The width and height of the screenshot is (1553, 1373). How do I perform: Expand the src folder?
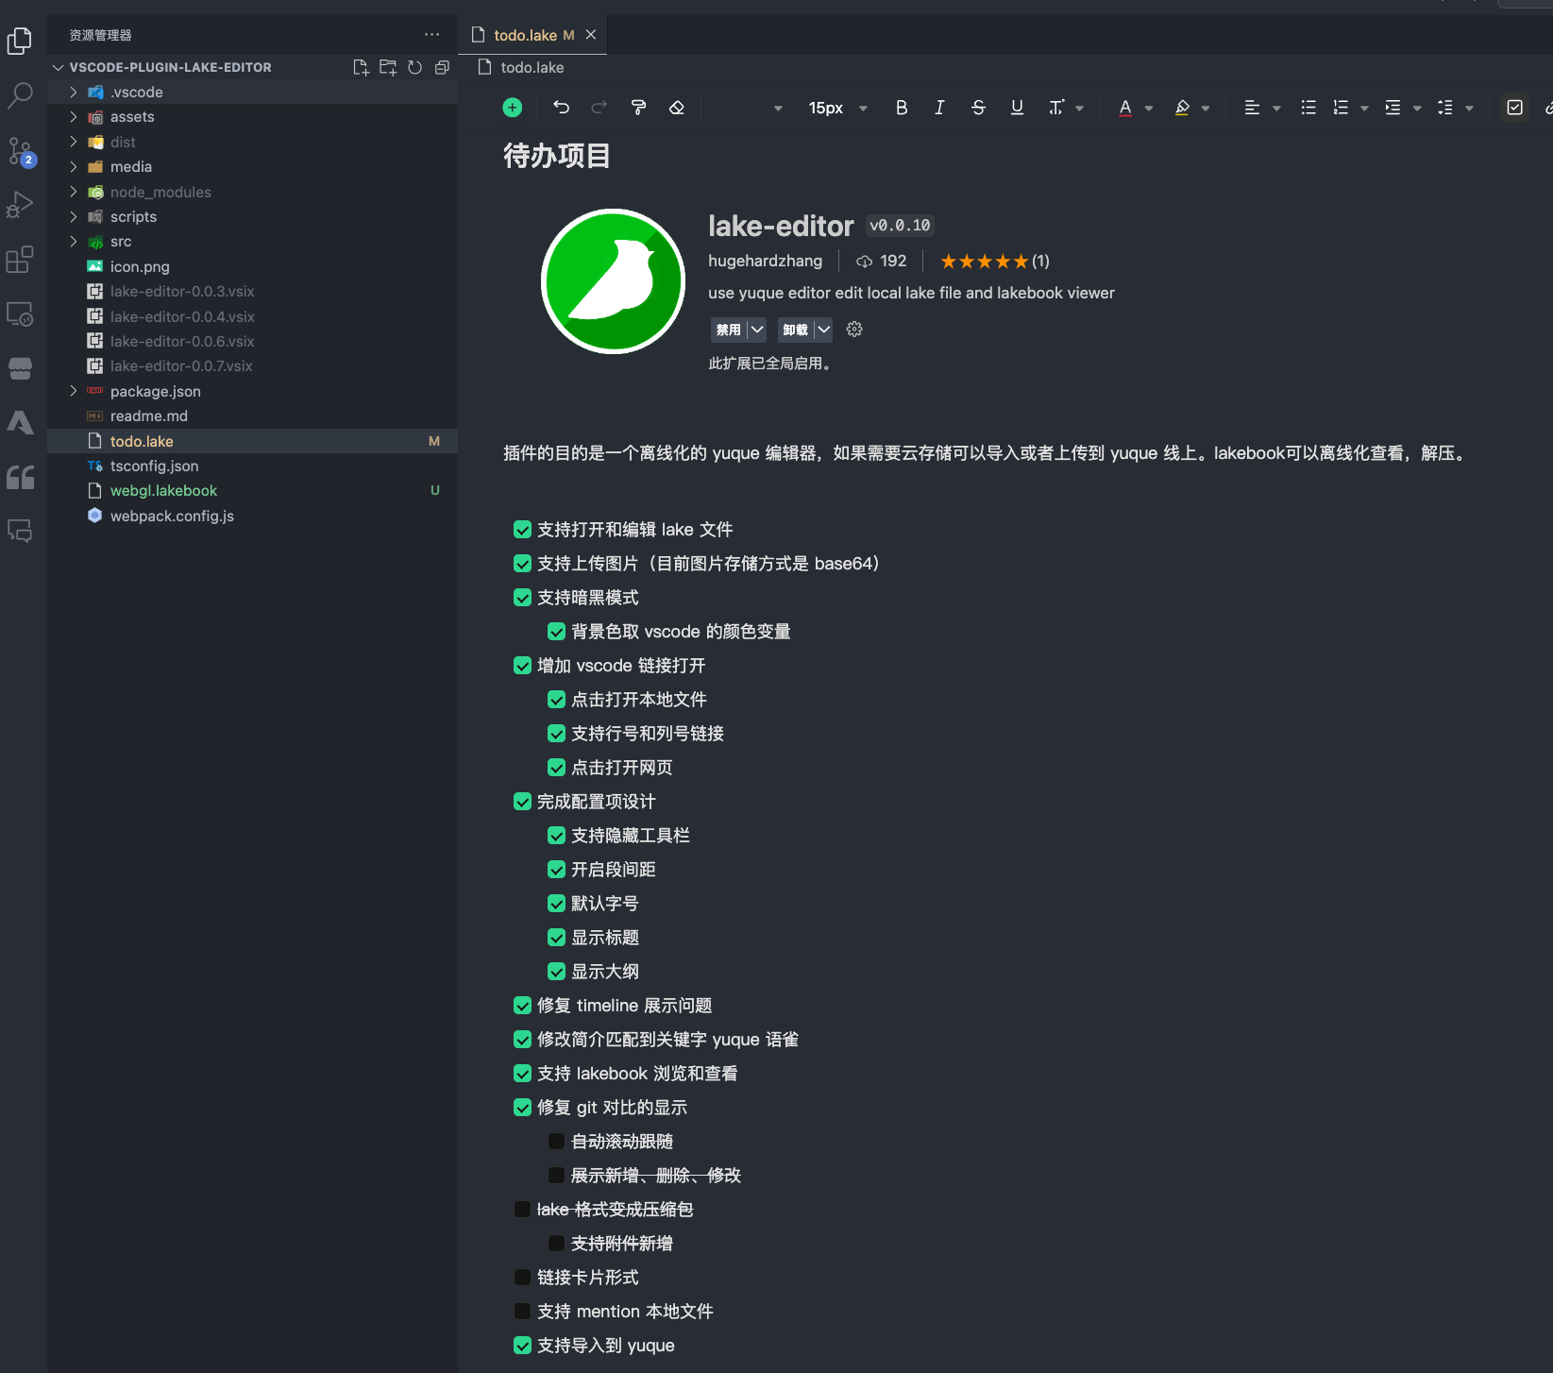coord(73,242)
